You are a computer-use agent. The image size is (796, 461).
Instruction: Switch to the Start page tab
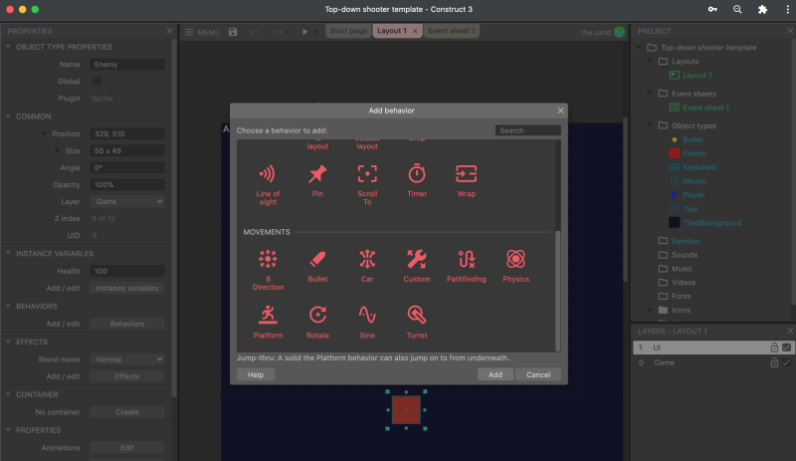click(x=348, y=31)
